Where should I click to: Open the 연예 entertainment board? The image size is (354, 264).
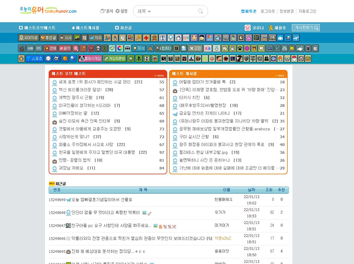(x=50, y=48)
